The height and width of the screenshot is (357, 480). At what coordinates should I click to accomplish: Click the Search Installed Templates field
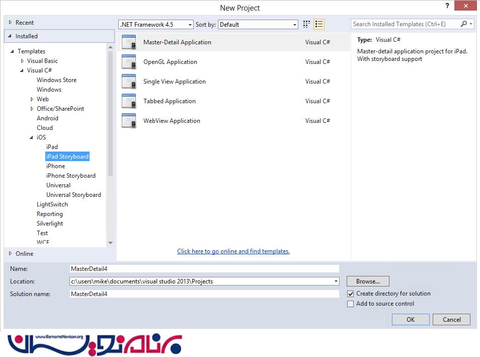click(x=406, y=24)
